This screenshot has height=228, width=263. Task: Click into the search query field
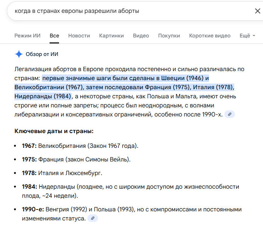114,11
